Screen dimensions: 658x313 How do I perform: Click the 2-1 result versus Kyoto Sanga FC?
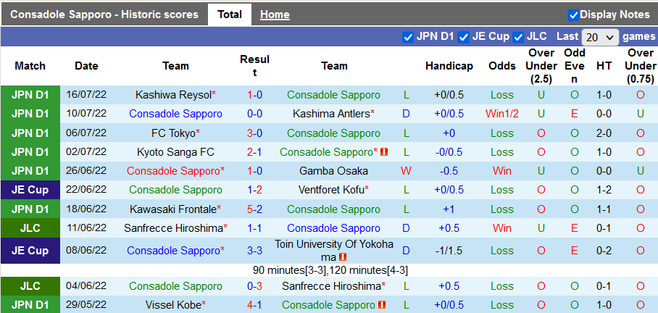pyautogui.click(x=255, y=152)
